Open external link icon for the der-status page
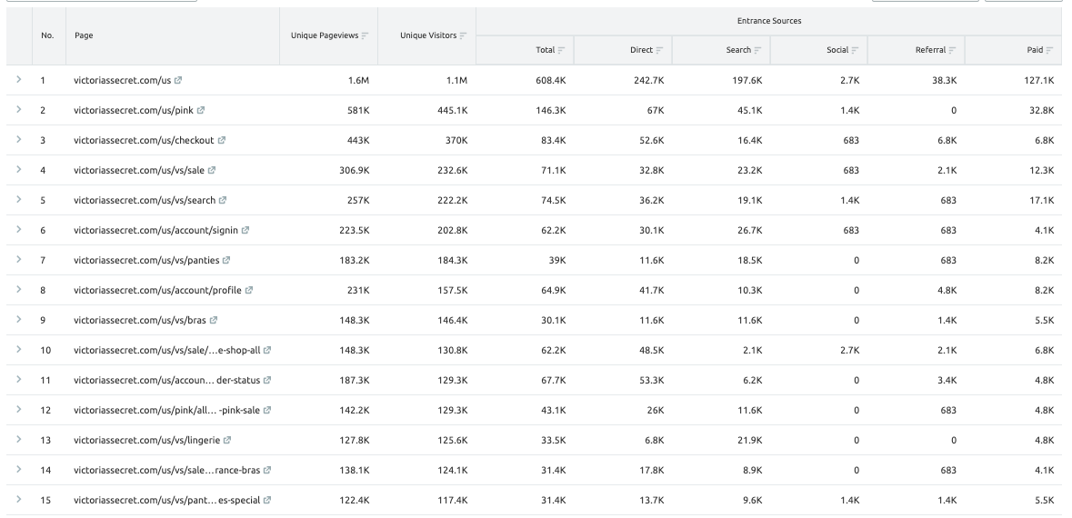This screenshot has height=518, width=1072. [267, 380]
